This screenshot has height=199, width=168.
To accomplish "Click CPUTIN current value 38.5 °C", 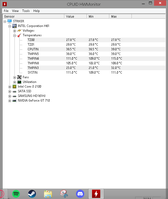I will [x=71, y=49].
